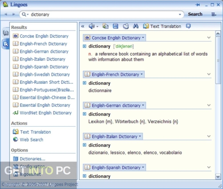The height and width of the screenshot is (189, 223).
Task: Open the search history dropdown arrow
Action: (180, 15)
